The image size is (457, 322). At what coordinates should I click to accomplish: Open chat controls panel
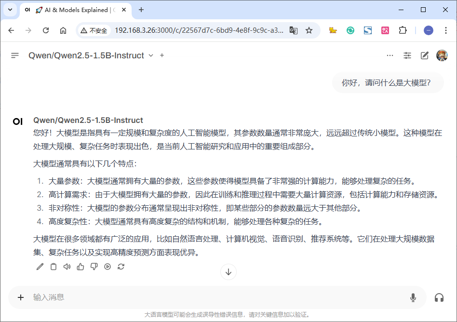(407, 55)
